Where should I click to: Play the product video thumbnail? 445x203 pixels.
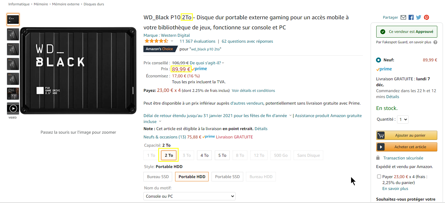[x=13, y=108]
